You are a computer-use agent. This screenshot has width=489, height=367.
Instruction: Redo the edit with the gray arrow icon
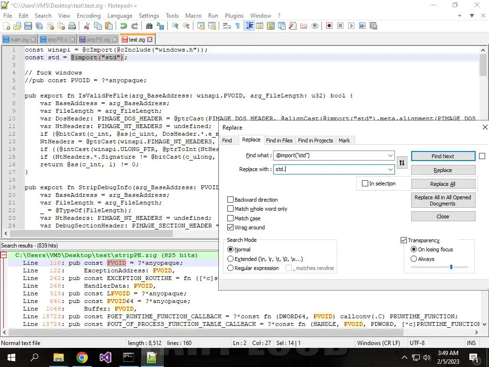tap(134, 26)
